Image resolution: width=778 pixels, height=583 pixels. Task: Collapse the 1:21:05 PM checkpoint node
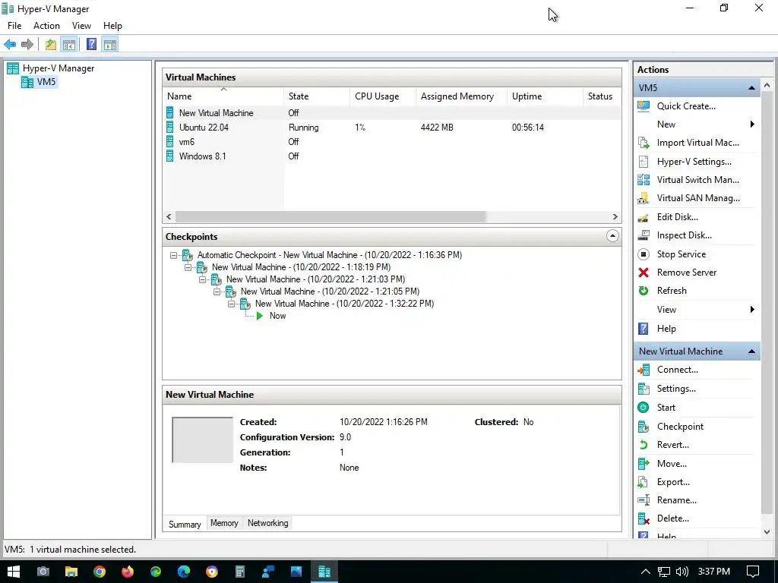[217, 292]
